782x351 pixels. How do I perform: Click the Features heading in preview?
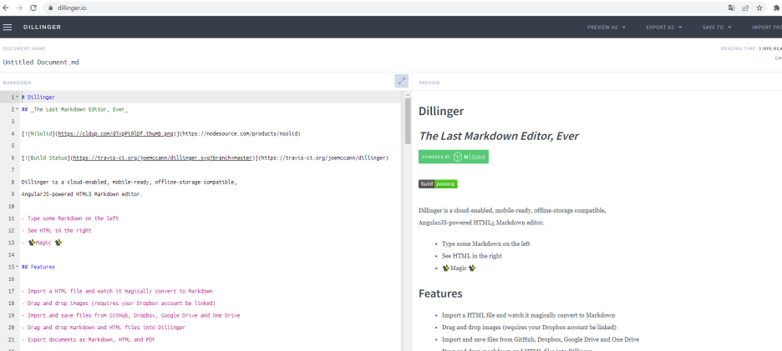440,293
